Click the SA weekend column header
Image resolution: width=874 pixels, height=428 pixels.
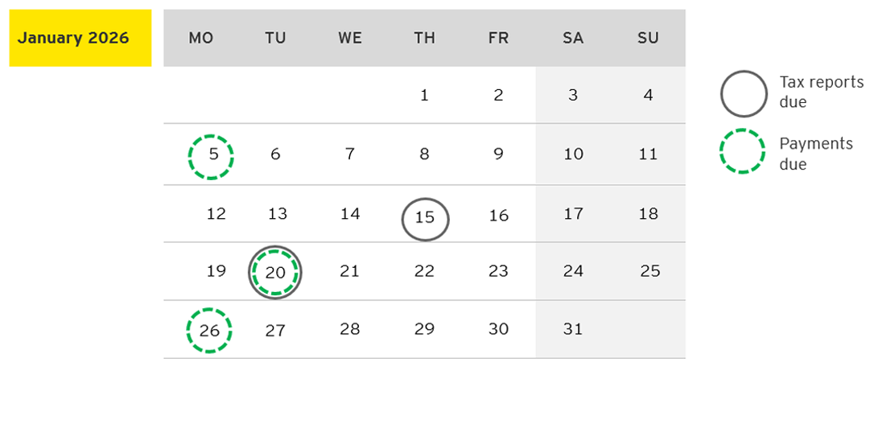[573, 38]
